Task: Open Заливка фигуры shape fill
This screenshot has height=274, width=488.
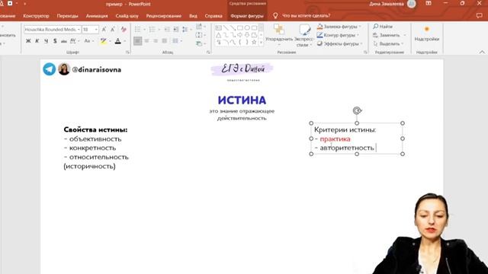Action: [x=339, y=27]
